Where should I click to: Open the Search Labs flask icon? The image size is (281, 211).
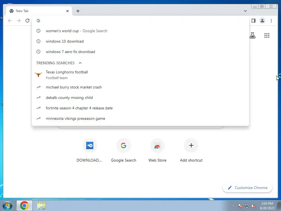pyautogui.click(x=252, y=35)
